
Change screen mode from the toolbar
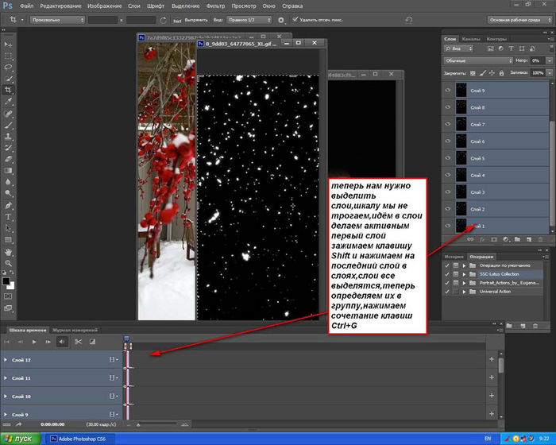(x=8, y=308)
